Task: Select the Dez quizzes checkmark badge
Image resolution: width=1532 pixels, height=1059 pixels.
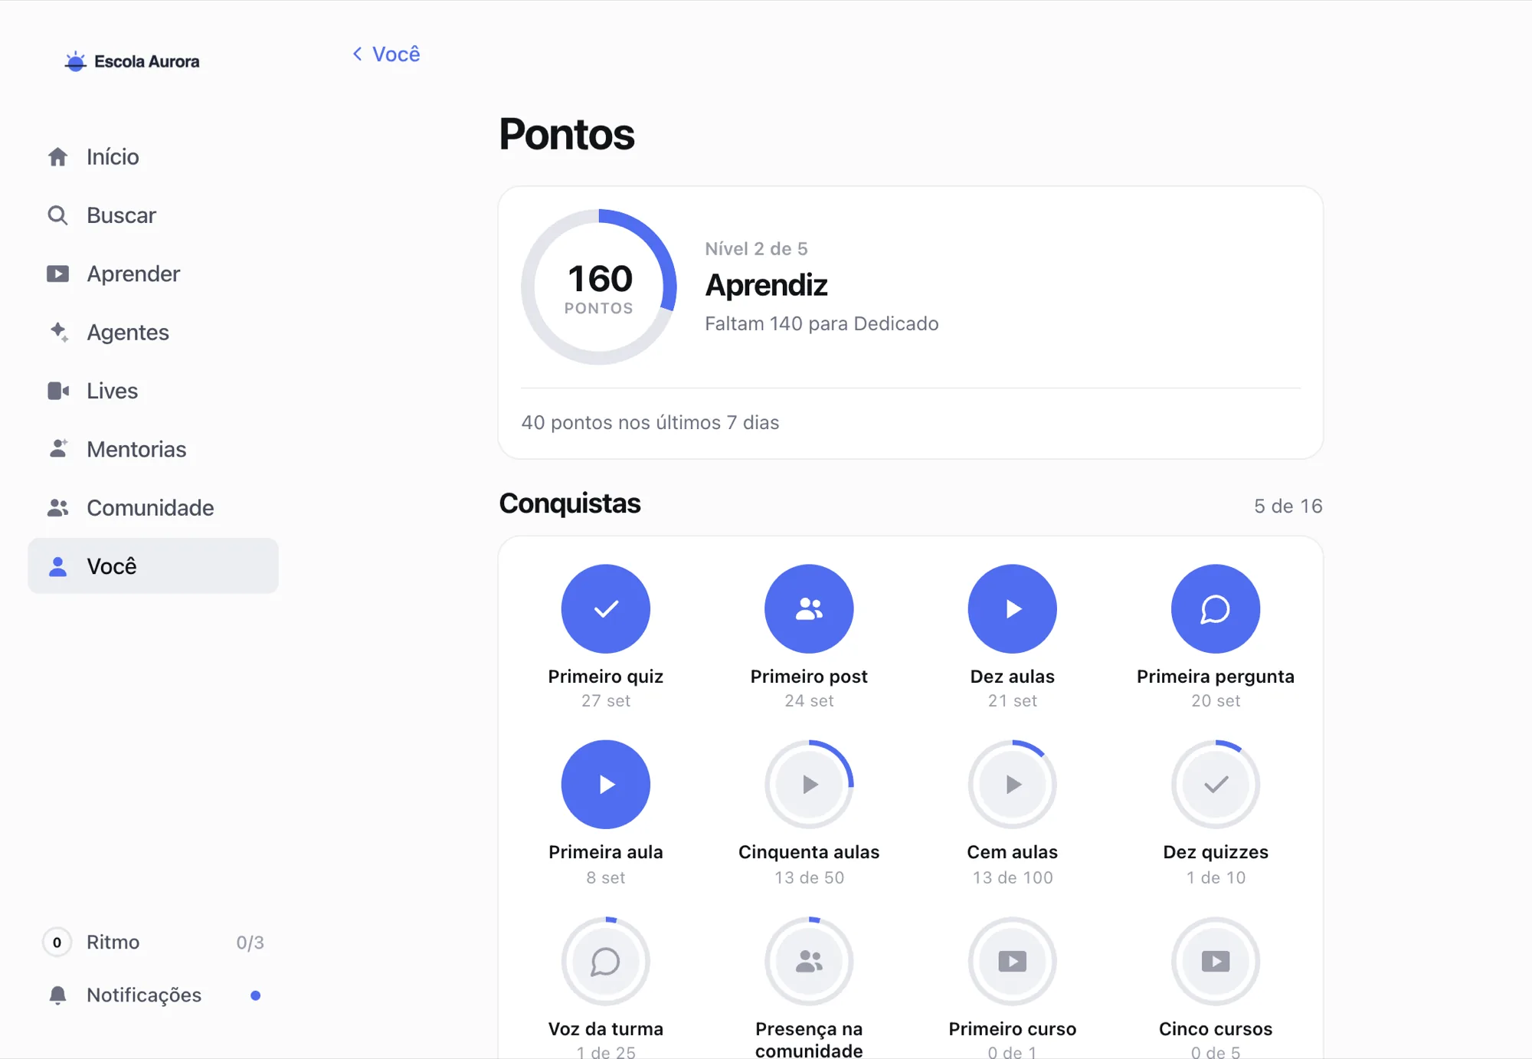Action: 1216,785
